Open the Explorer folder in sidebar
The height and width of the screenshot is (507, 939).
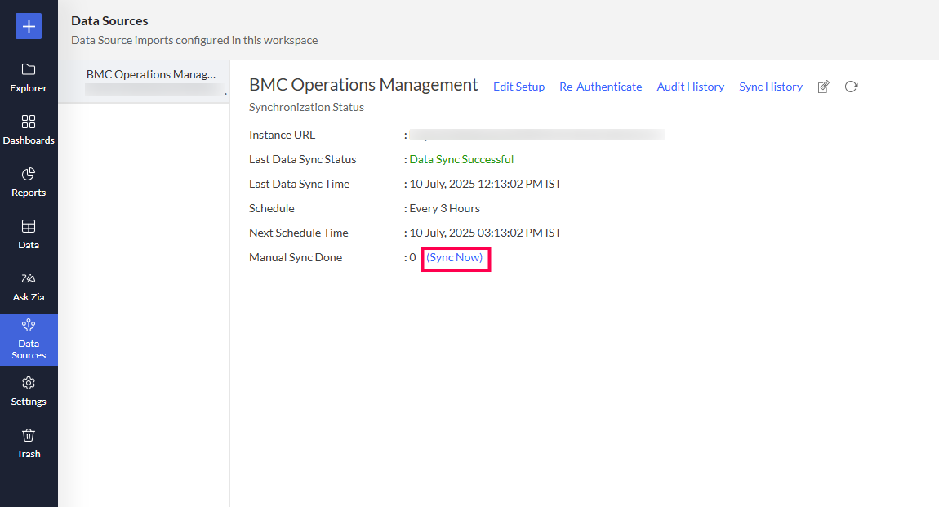29,78
